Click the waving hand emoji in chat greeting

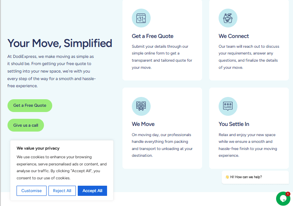pos(227,177)
